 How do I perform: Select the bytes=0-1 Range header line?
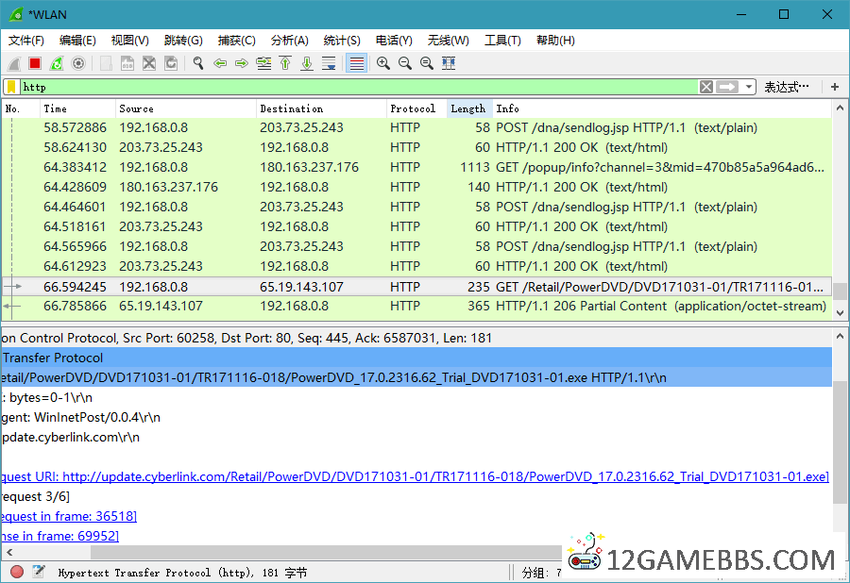click(416, 398)
